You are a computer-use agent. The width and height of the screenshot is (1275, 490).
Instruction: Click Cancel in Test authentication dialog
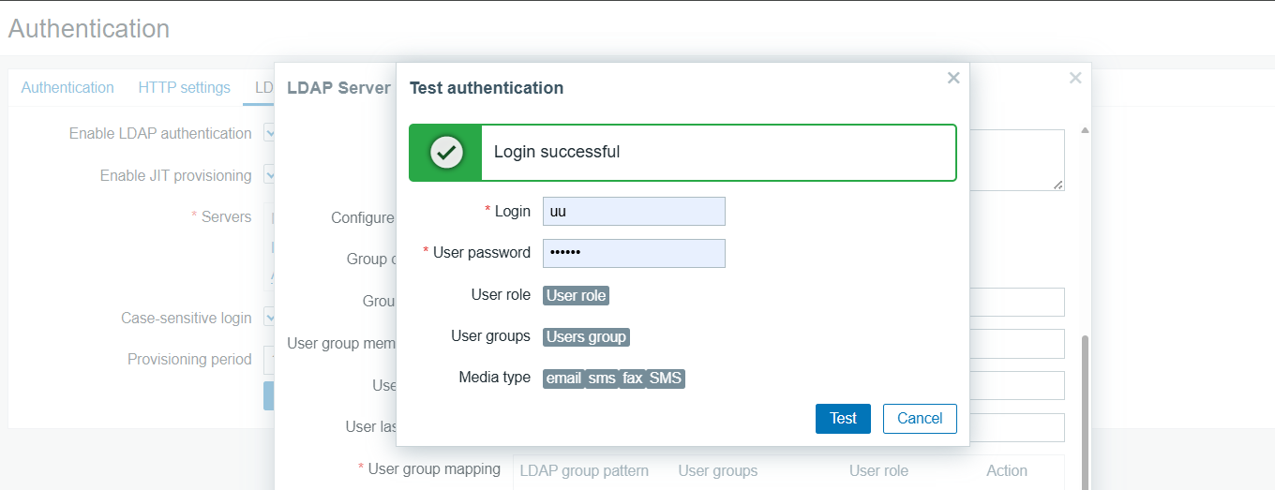tap(919, 419)
